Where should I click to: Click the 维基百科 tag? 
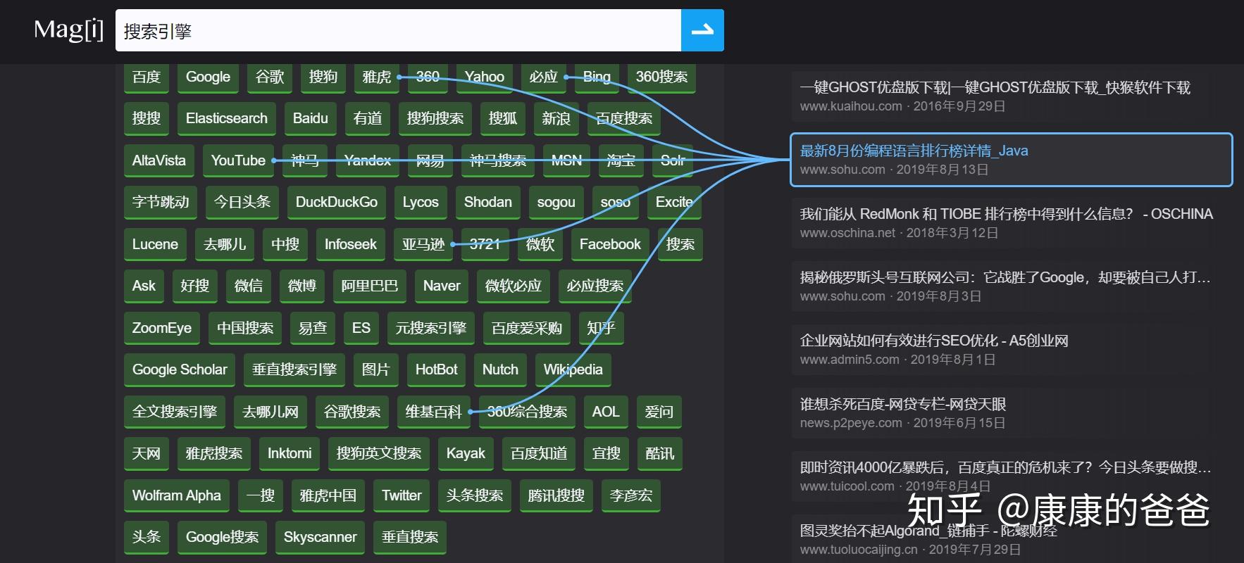coord(434,412)
